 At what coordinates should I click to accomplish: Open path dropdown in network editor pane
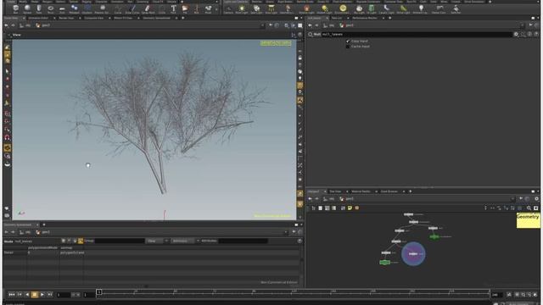click(512, 199)
